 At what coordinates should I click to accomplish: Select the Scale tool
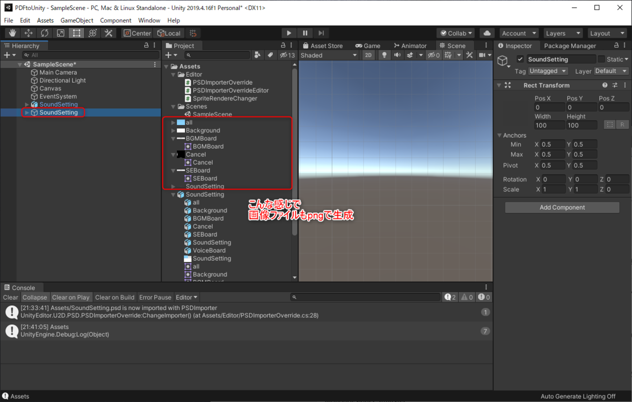click(61, 33)
